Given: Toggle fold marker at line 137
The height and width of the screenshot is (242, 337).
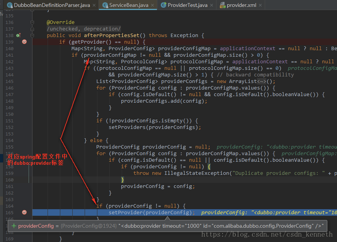Looking at the screenshot, I should 32,29.
